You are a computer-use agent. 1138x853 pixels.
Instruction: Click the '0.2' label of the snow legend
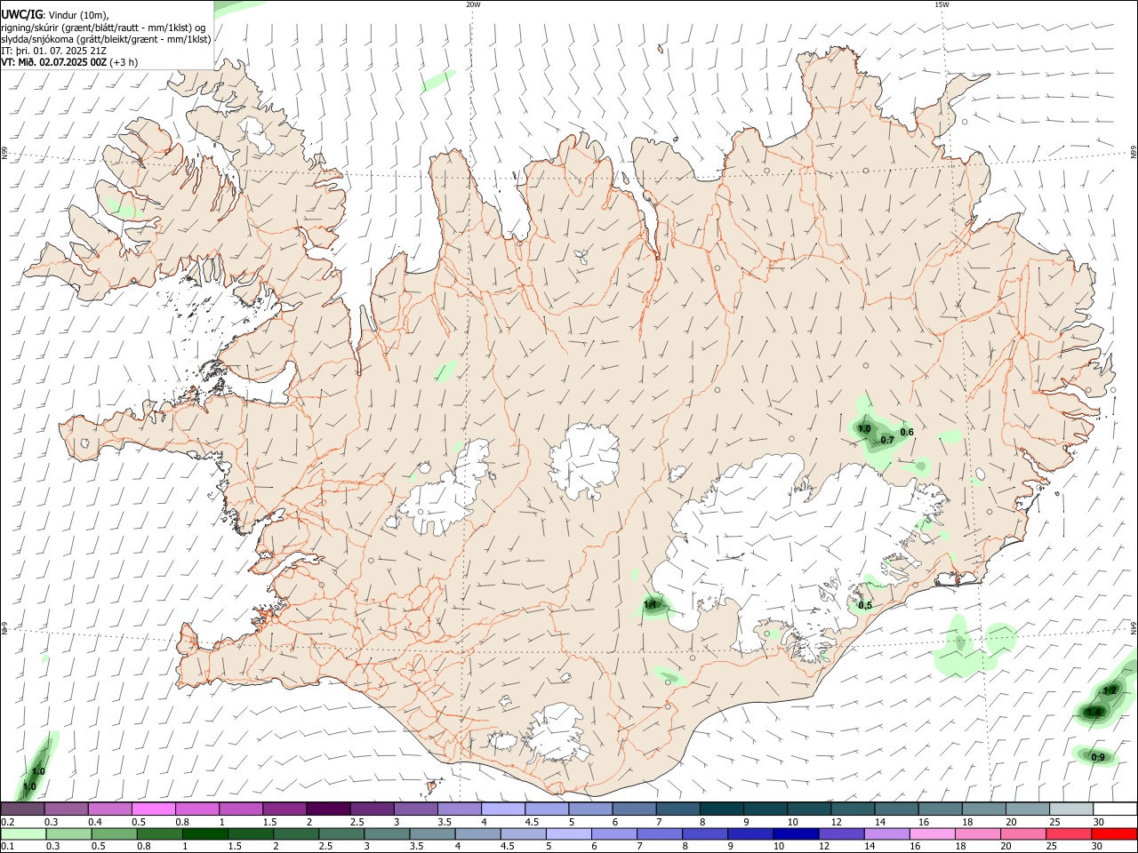[x=7, y=822]
